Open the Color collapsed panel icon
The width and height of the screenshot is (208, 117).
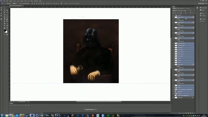201,14
